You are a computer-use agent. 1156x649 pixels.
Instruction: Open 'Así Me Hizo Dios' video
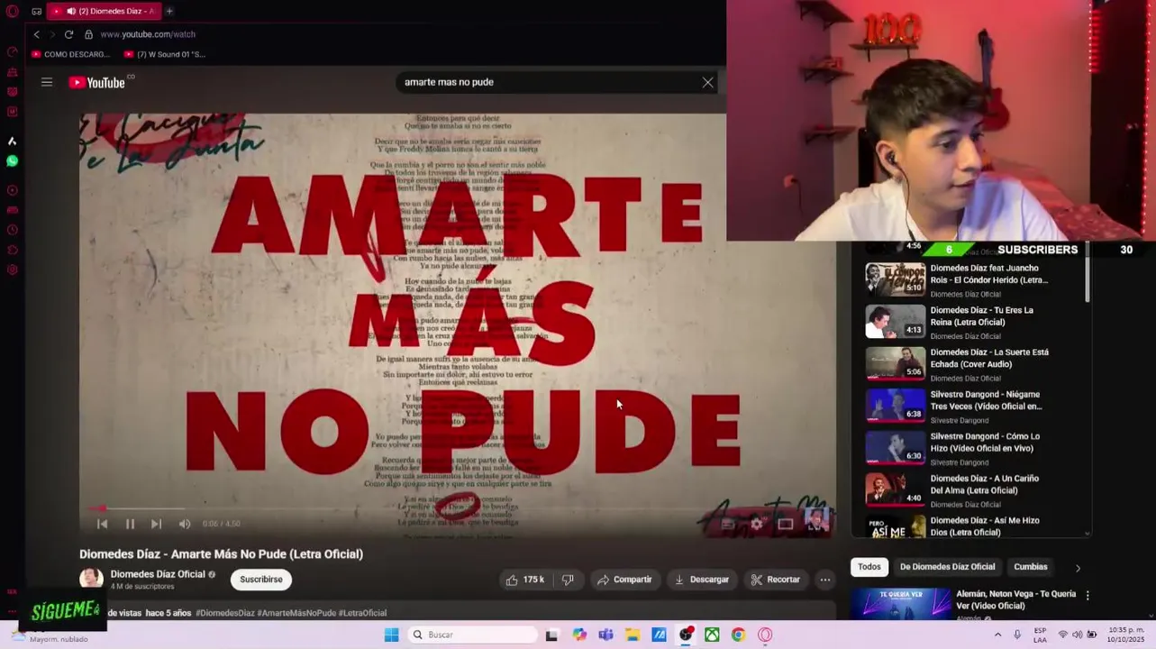(x=984, y=526)
